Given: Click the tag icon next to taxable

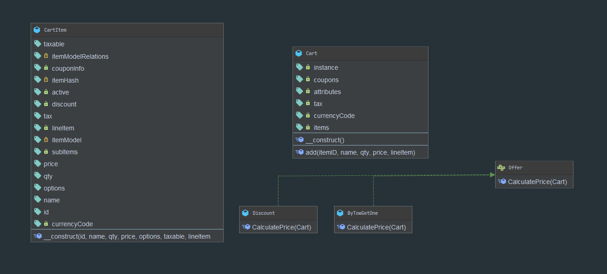Looking at the screenshot, I should point(38,44).
